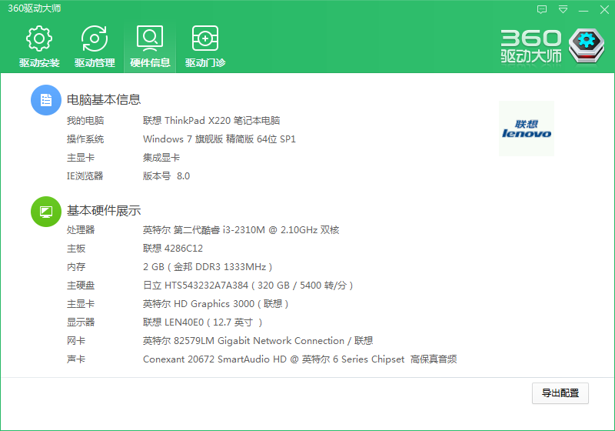615x431 pixels.
Task: Click the 操作系统 label
Action: click(85, 139)
